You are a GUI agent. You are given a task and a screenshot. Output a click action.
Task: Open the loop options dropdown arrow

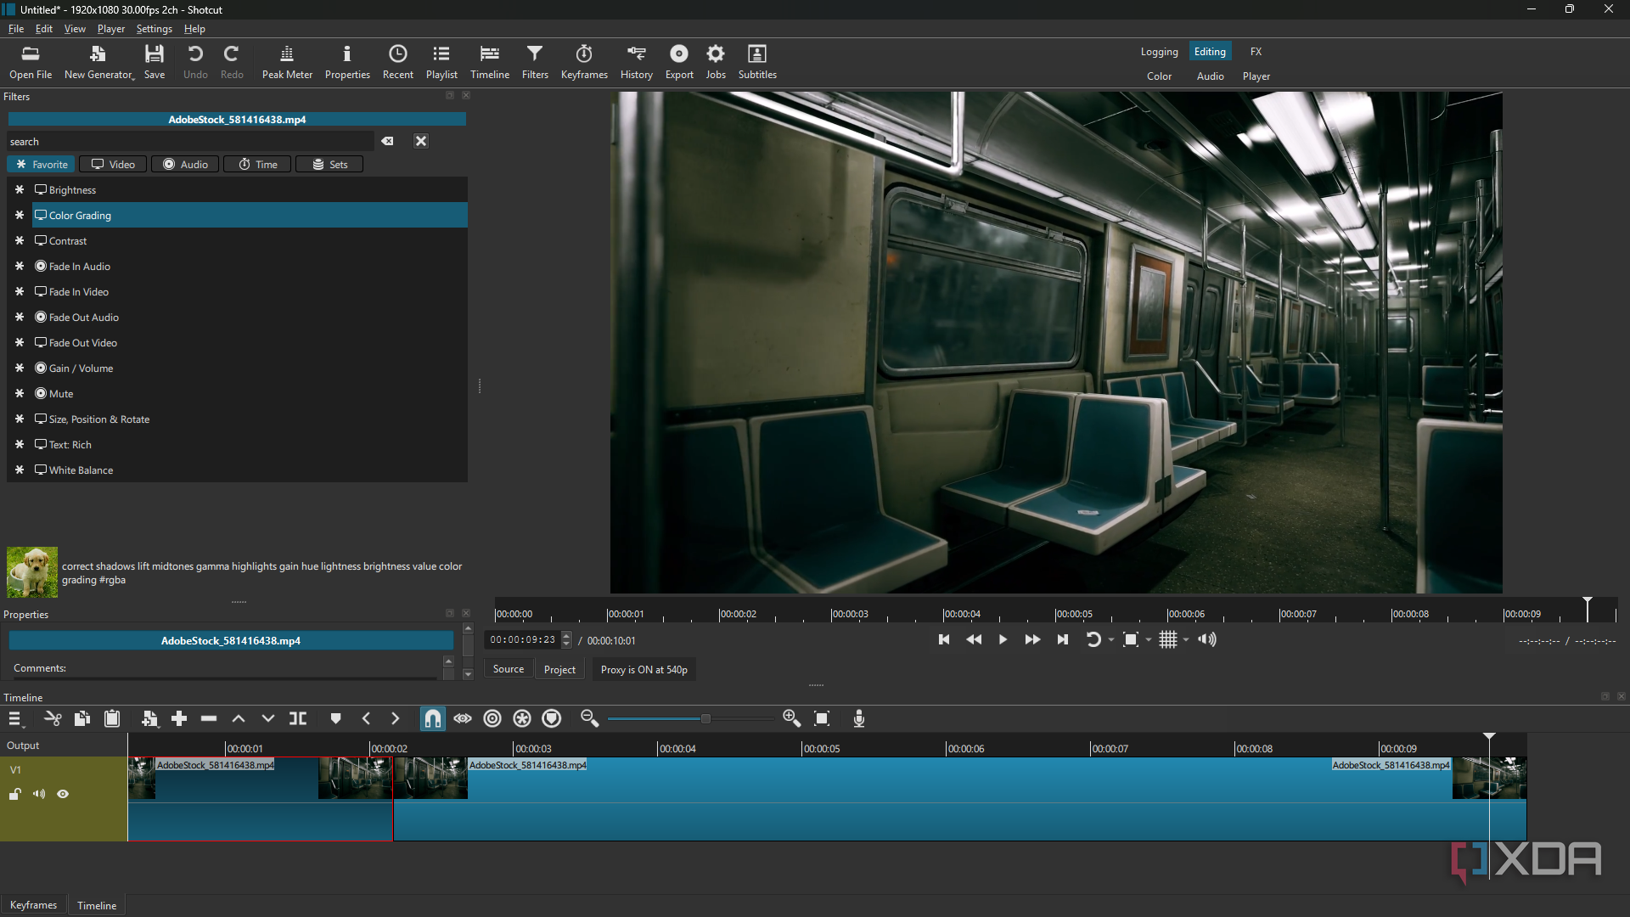(x=1111, y=640)
